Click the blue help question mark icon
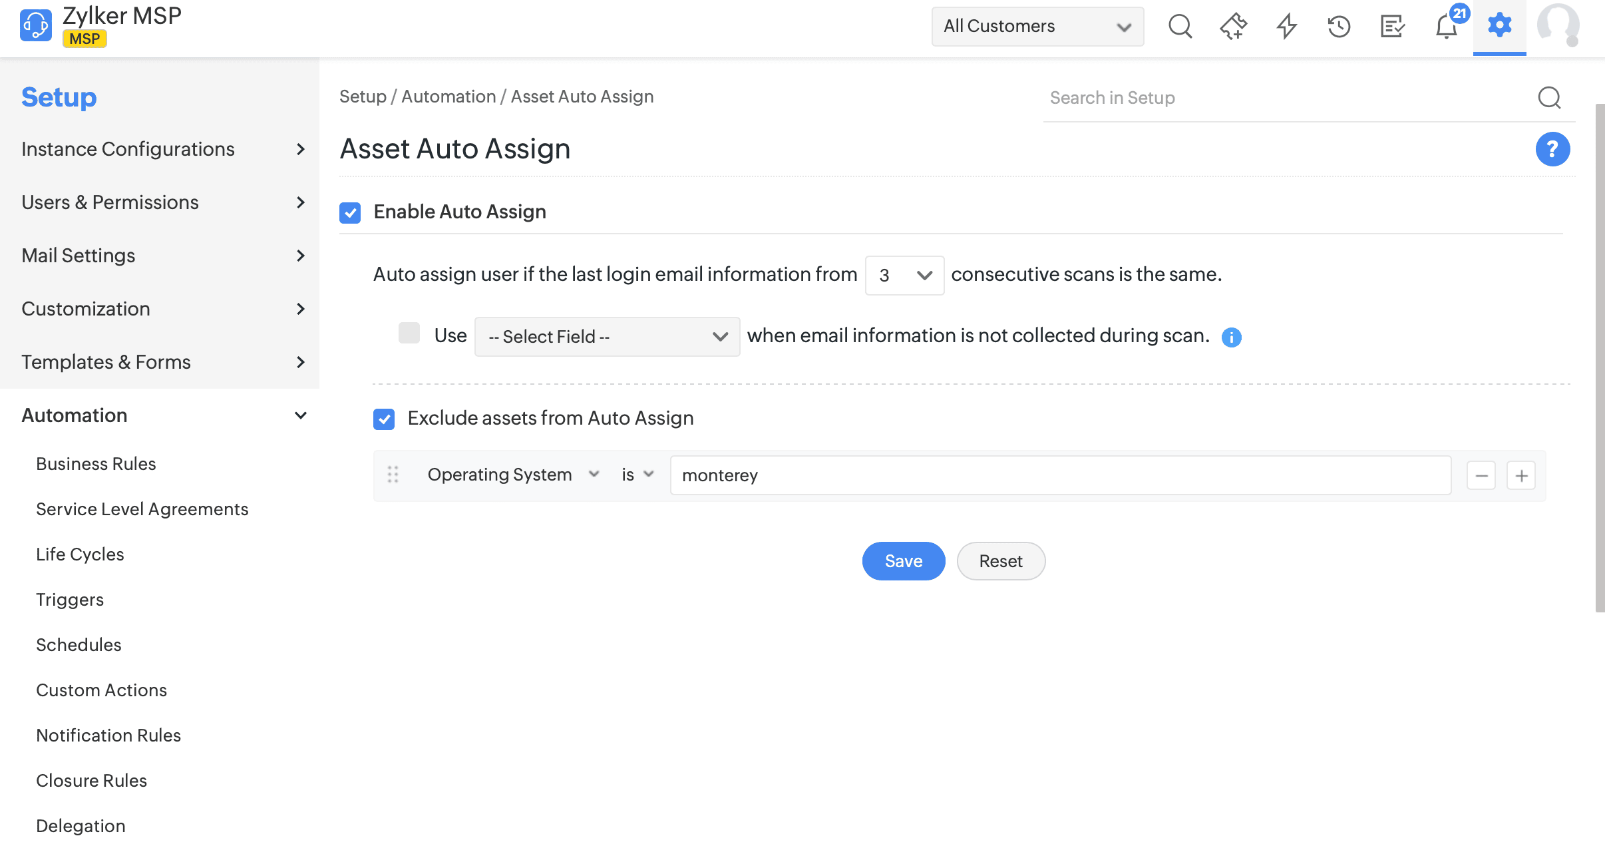The image size is (1605, 856). tap(1552, 149)
